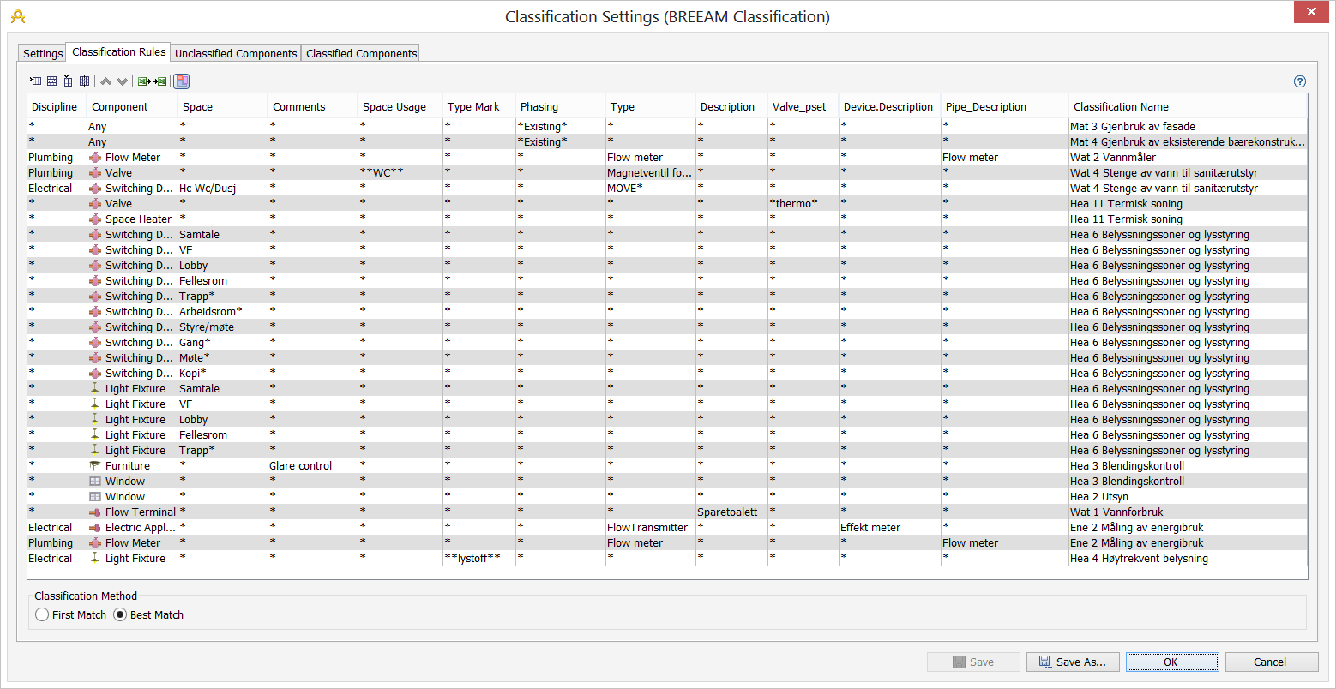Click Valve icon in the *thermo* row
This screenshot has height=689, width=1336.
coord(96,204)
